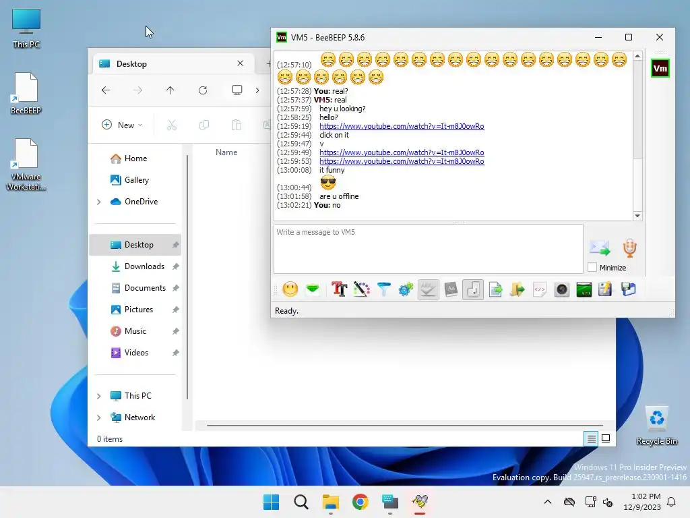The image size is (690, 518).
Task: Expand the Network tree node
Action: (99, 418)
